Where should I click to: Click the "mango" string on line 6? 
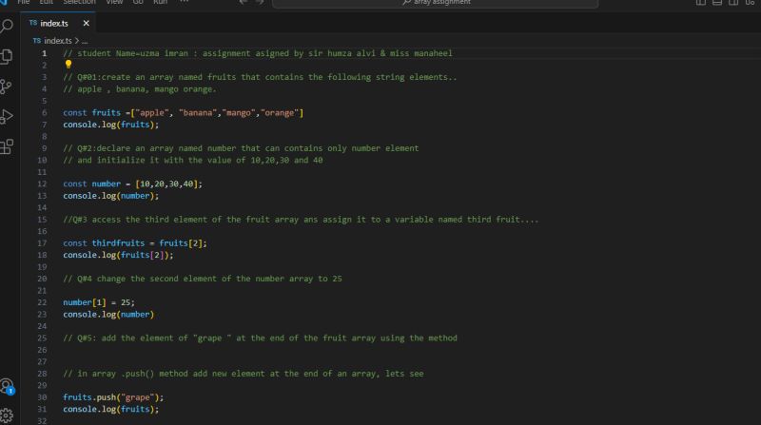point(239,112)
